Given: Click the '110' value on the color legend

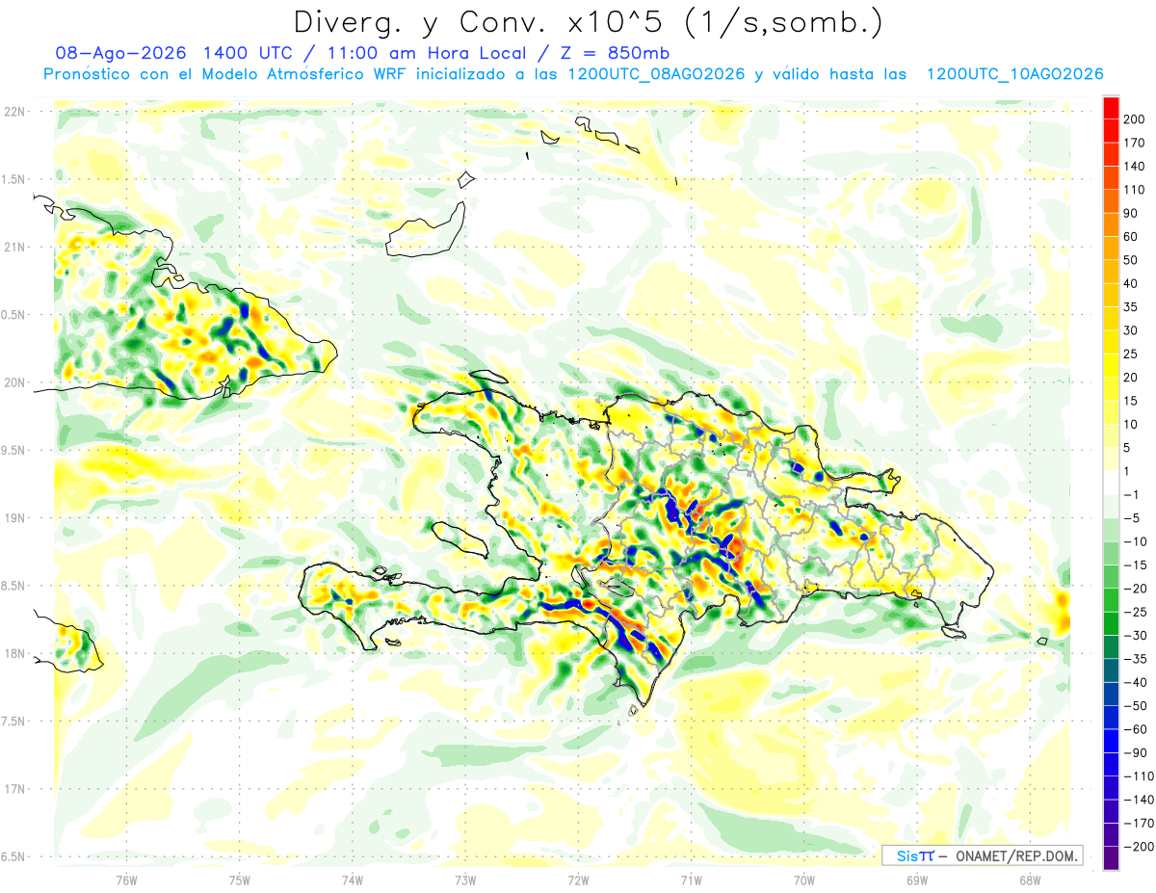Looking at the screenshot, I should point(1134,190).
